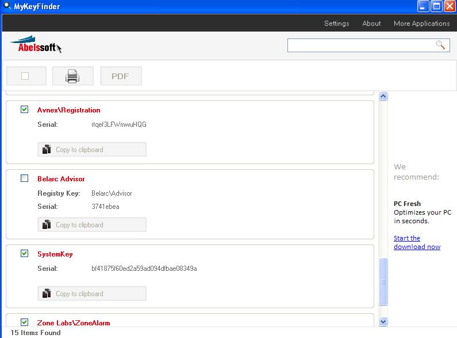This screenshot has width=457, height=338.
Task: Uncheck the SystemKey checkbox
Action: (24, 254)
